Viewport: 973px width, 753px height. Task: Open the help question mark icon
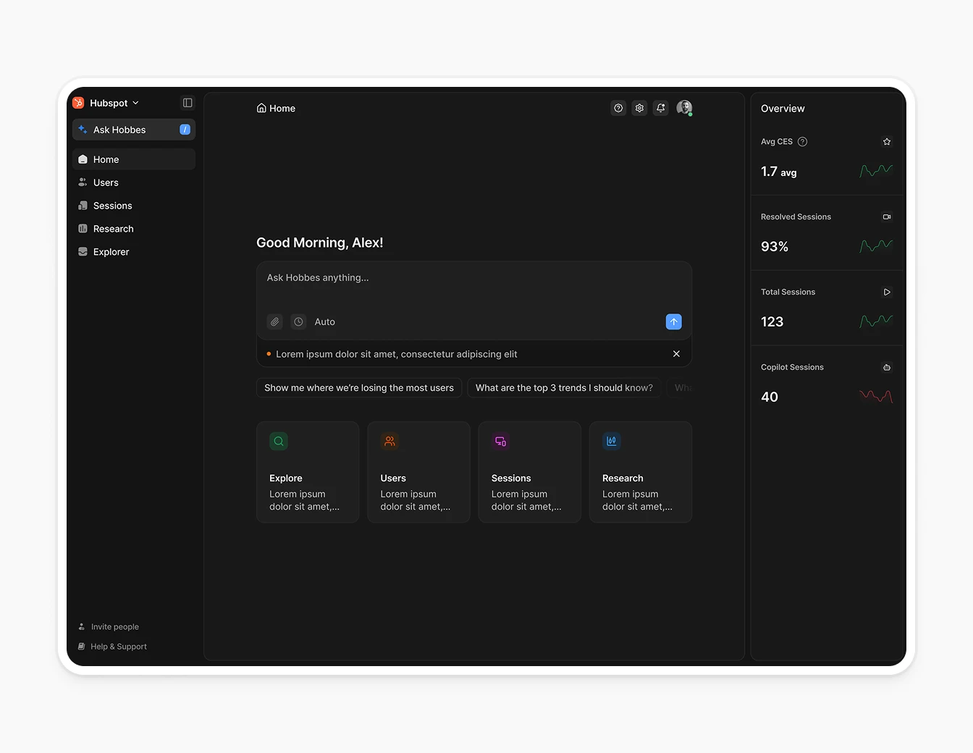(x=618, y=107)
